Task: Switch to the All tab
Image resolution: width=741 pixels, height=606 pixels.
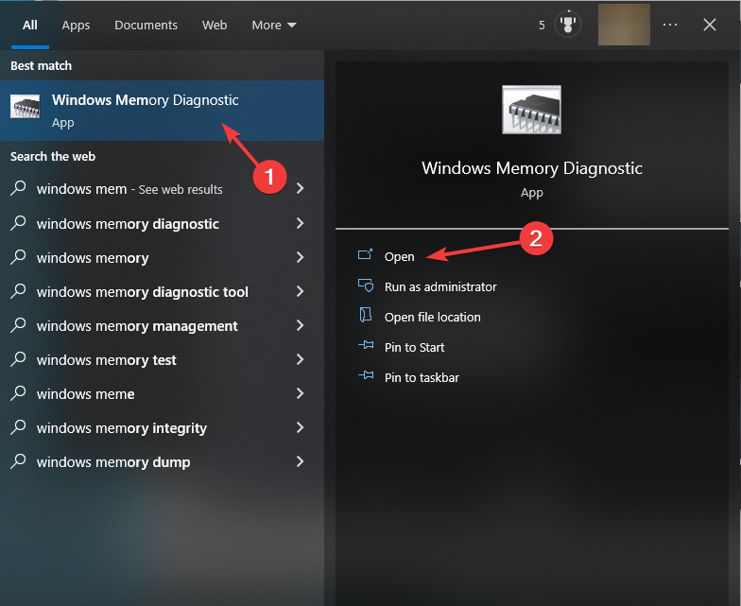Action: tap(30, 25)
